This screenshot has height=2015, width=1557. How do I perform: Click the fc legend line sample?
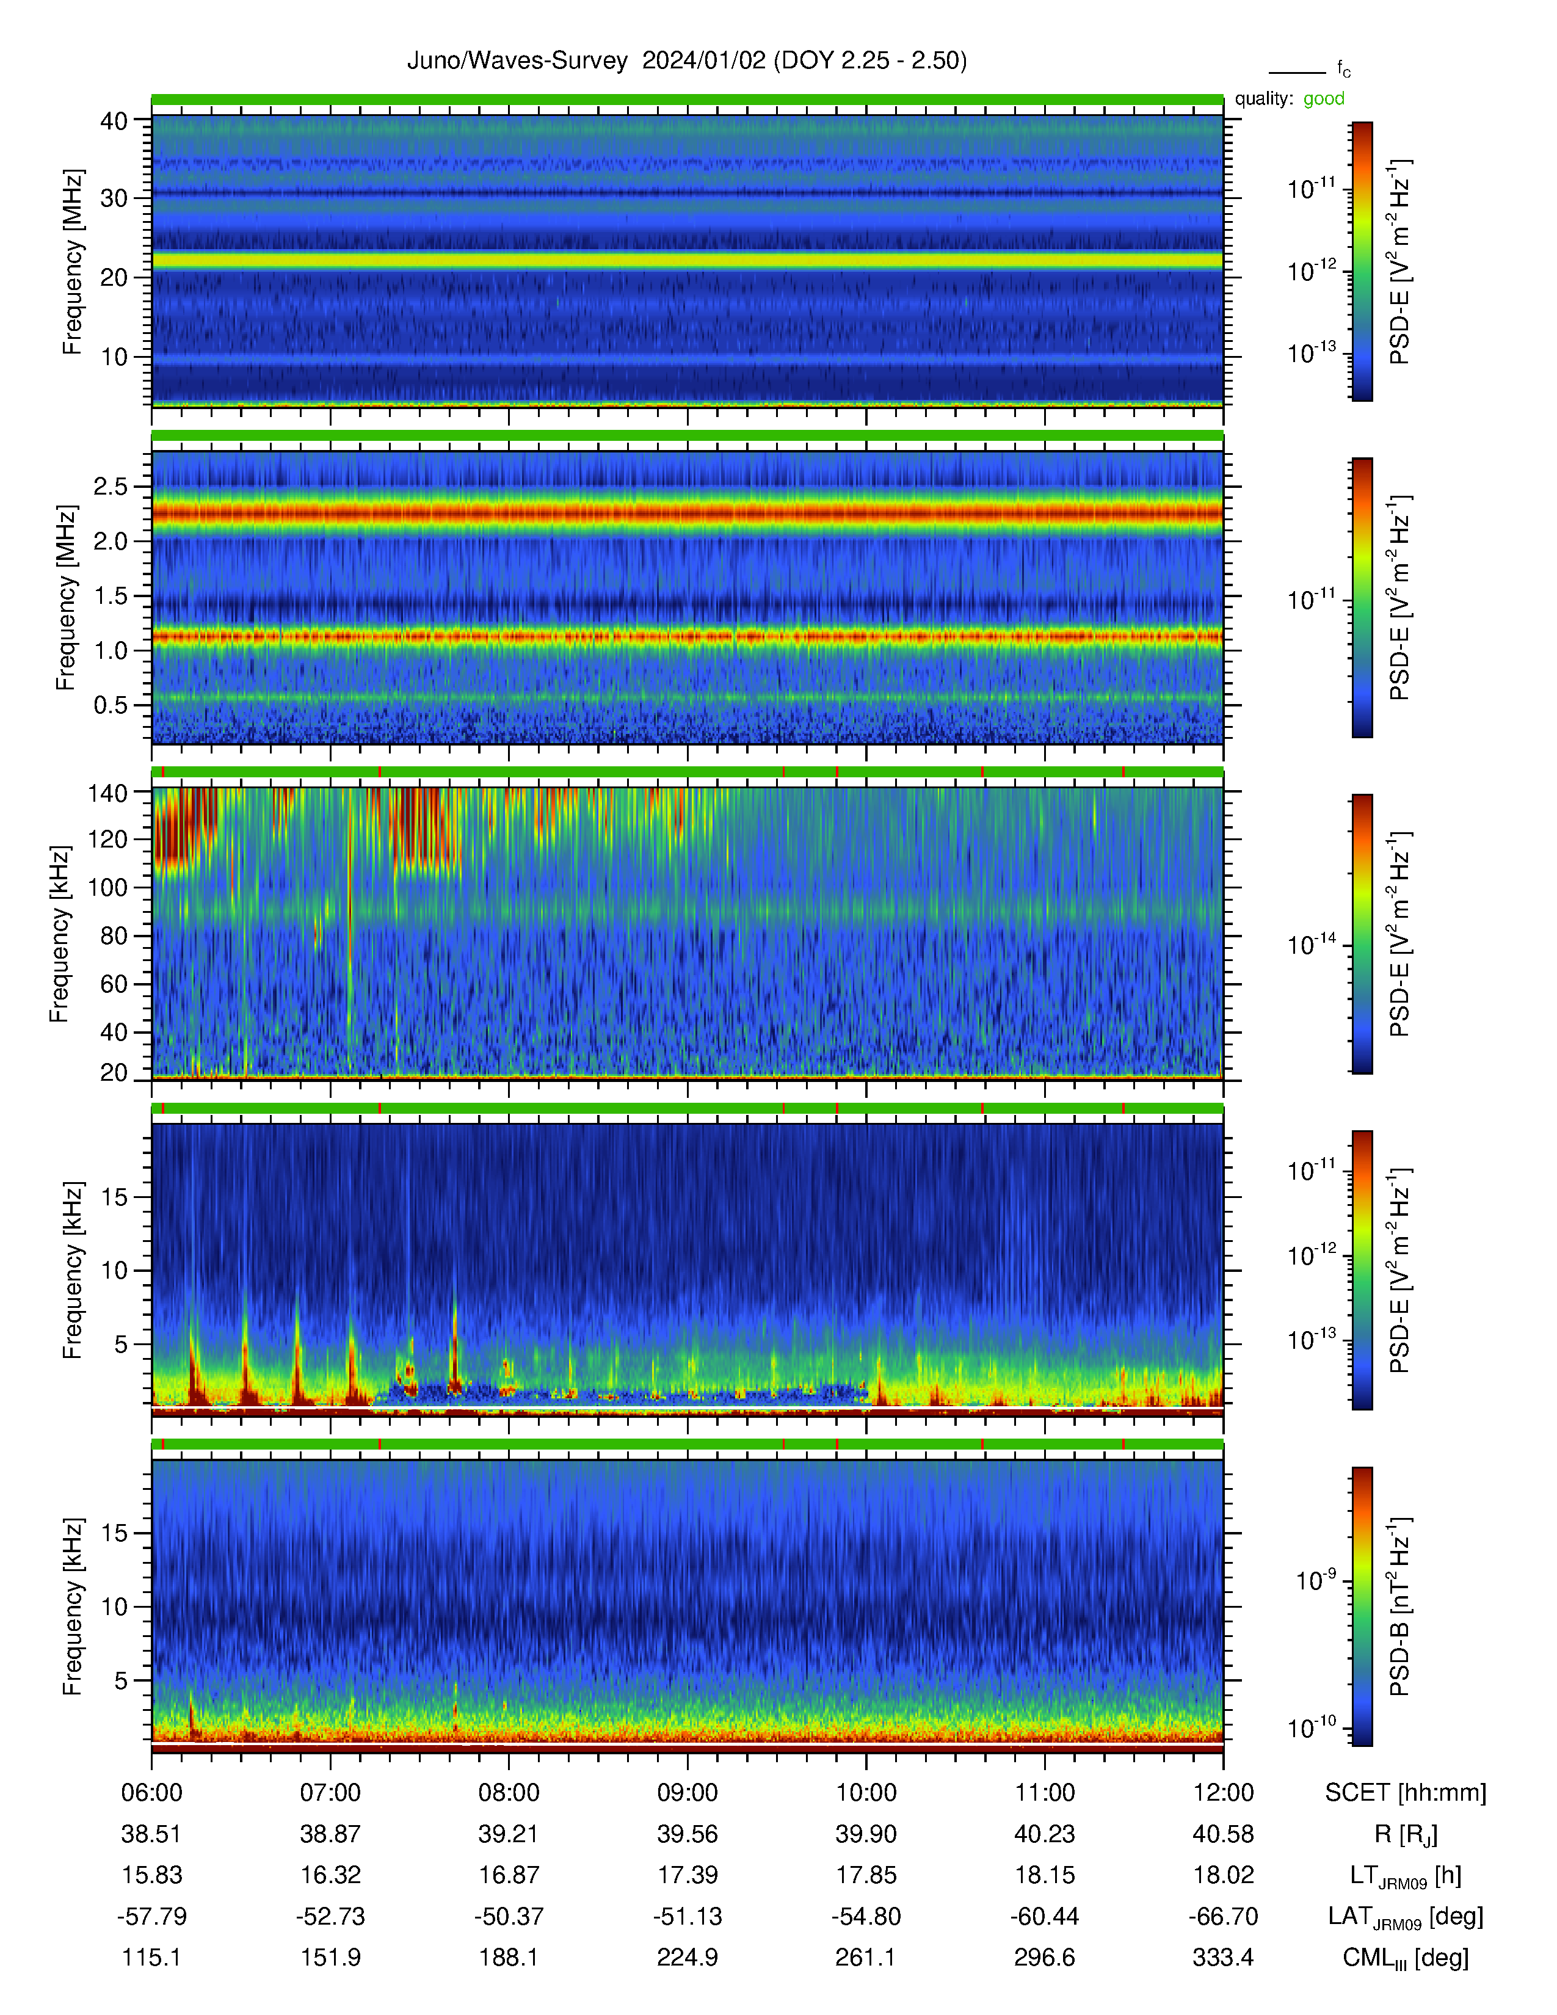[1297, 72]
